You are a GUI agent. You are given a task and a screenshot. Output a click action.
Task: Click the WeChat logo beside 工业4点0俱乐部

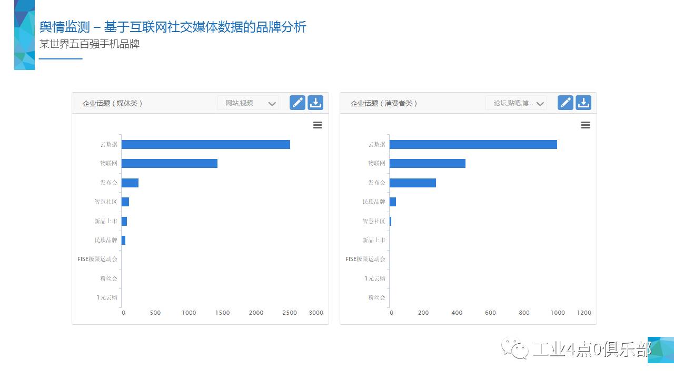coord(514,348)
